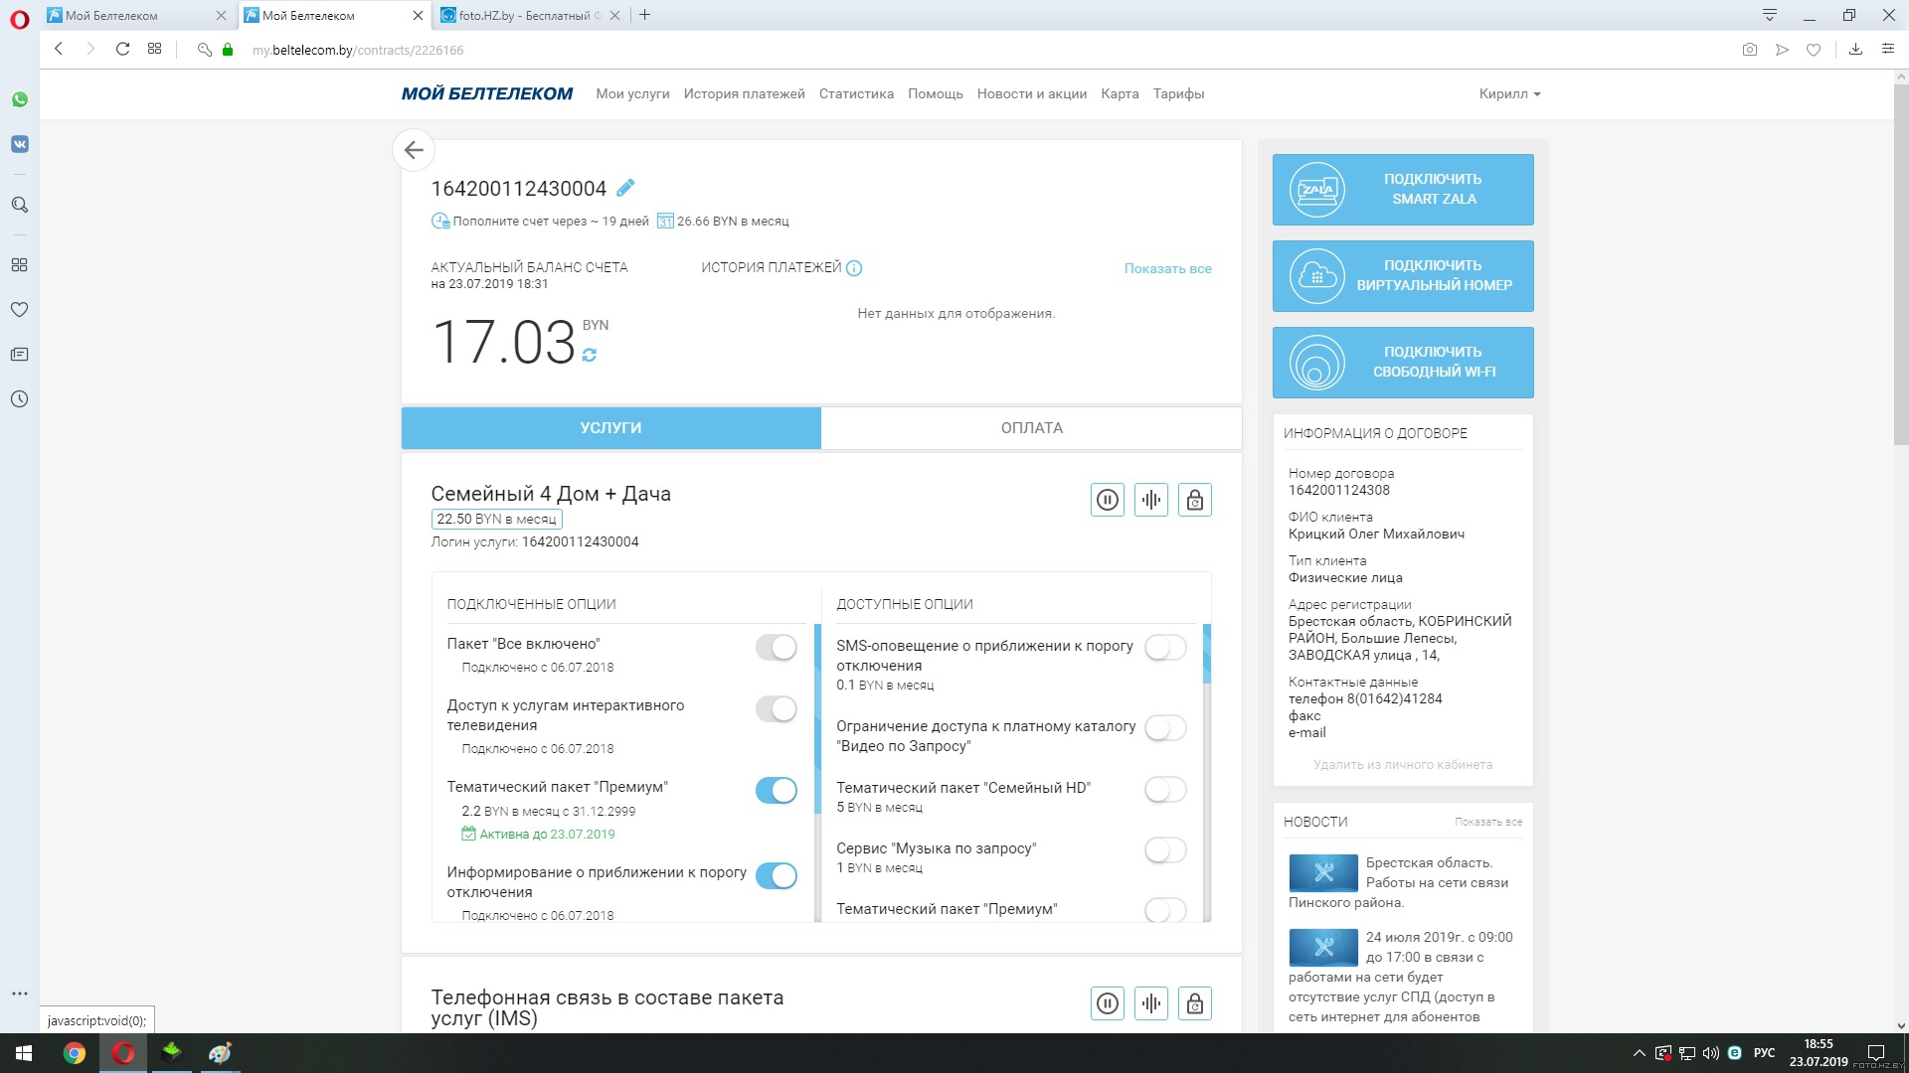The height and width of the screenshot is (1073, 1909).
Task: Open the Easy Setup icon in the toolbar
Action: [1887, 49]
